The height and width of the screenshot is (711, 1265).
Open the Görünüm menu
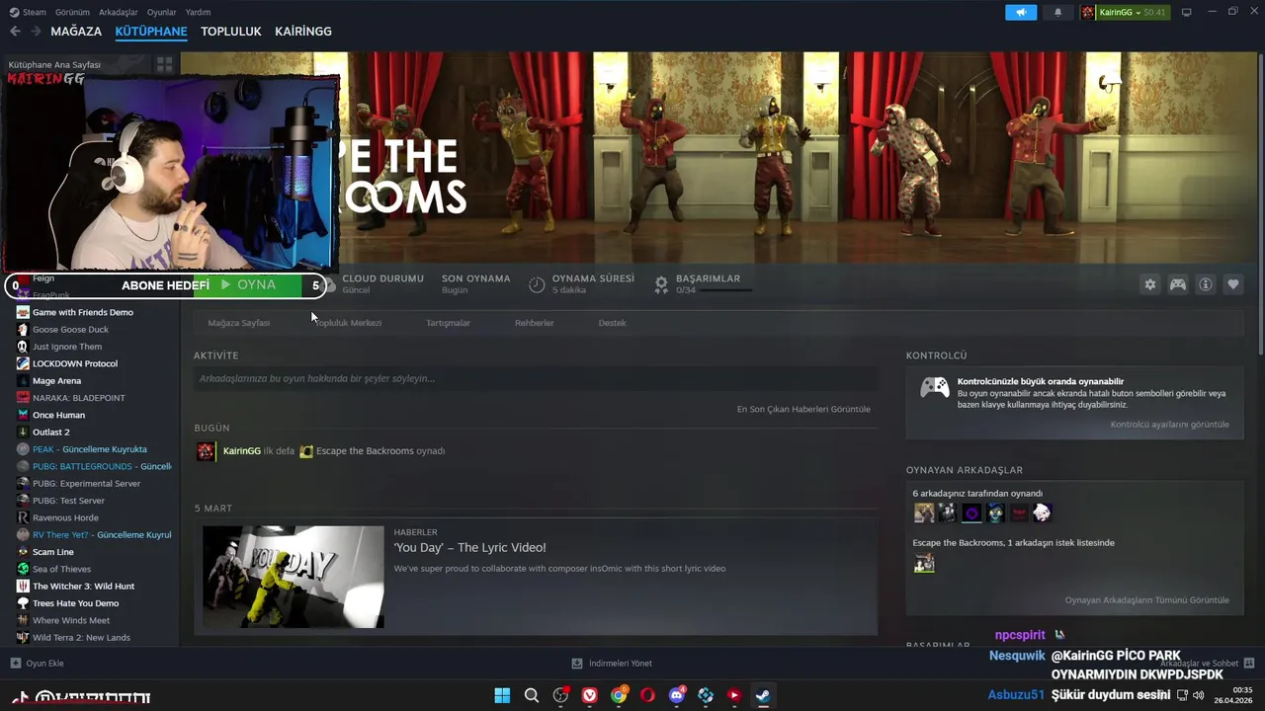click(x=72, y=12)
